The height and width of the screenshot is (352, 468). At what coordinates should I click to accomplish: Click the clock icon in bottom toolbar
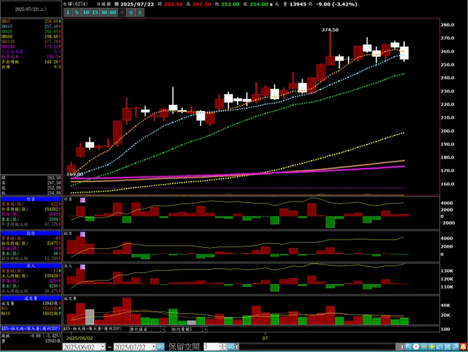click(x=416, y=347)
